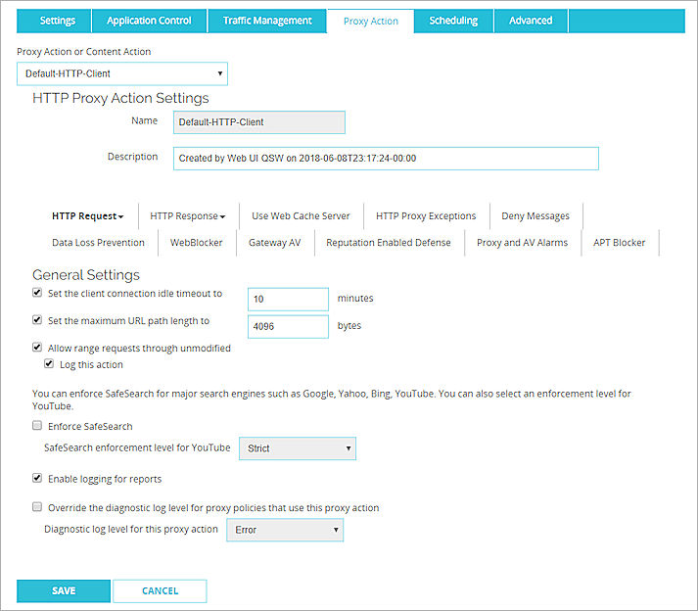The width and height of the screenshot is (698, 611).
Task: Toggle Enable logging for reports
Action: point(37,478)
